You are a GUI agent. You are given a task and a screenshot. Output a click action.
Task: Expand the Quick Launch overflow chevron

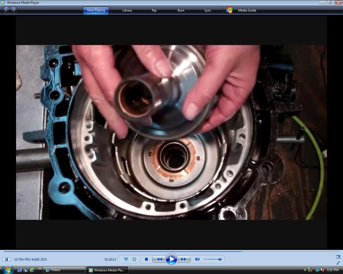tap(40, 269)
